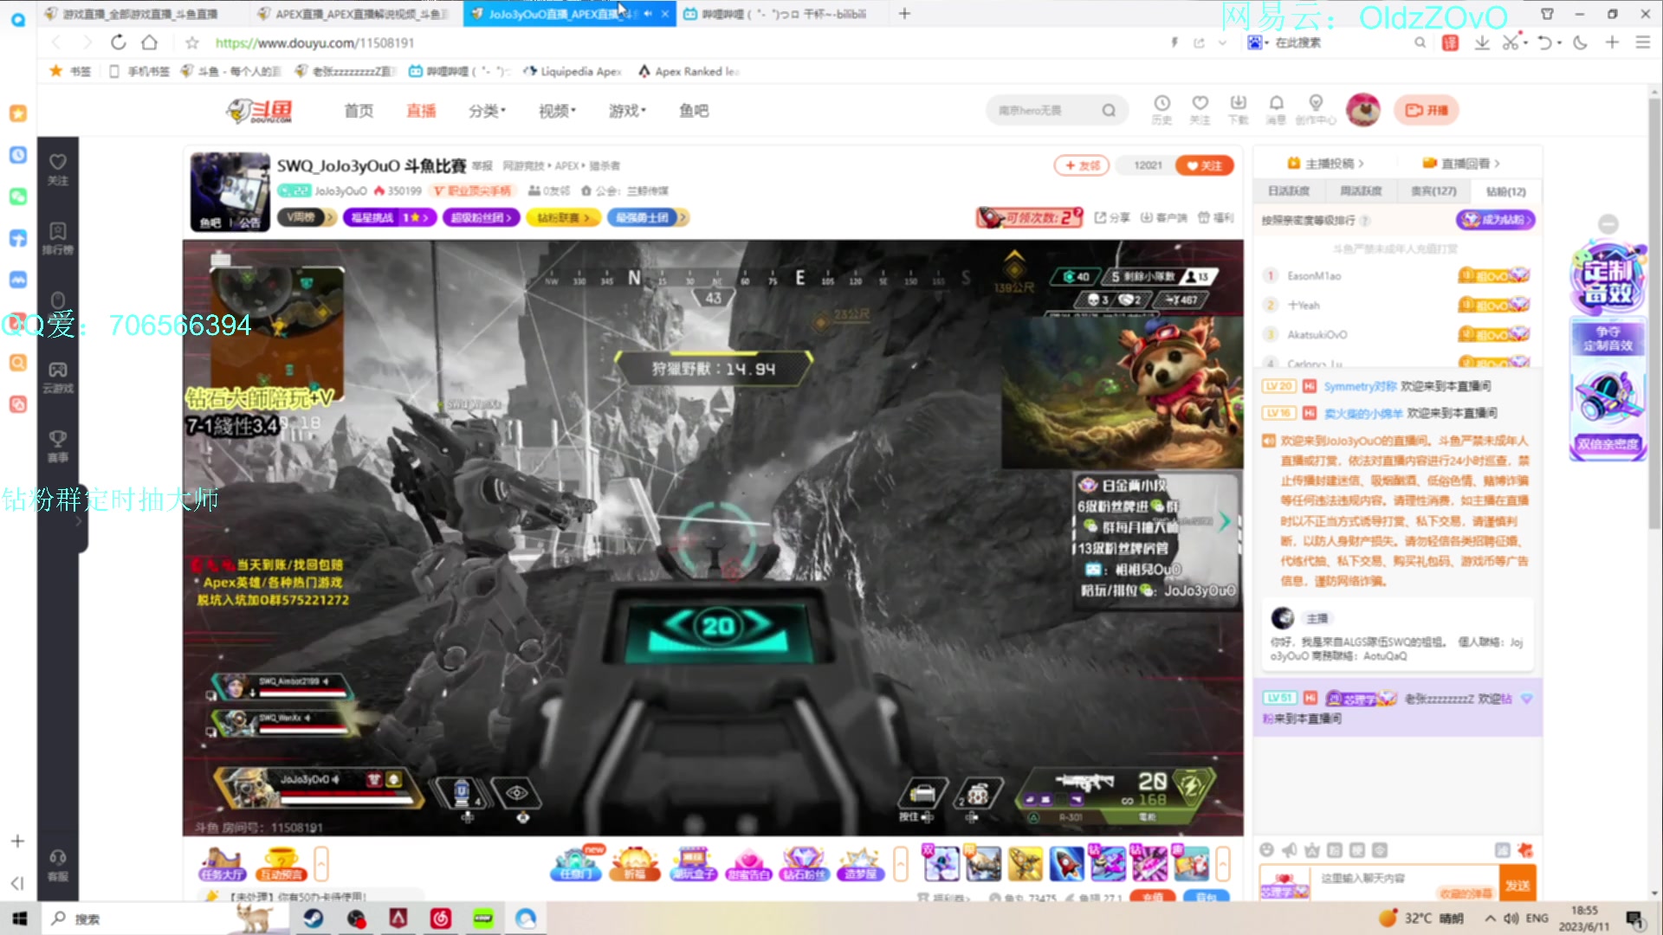This screenshot has width=1663, height=935.
Task: Click the 下载 download icon in the header
Action: [x=1238, y=109]
